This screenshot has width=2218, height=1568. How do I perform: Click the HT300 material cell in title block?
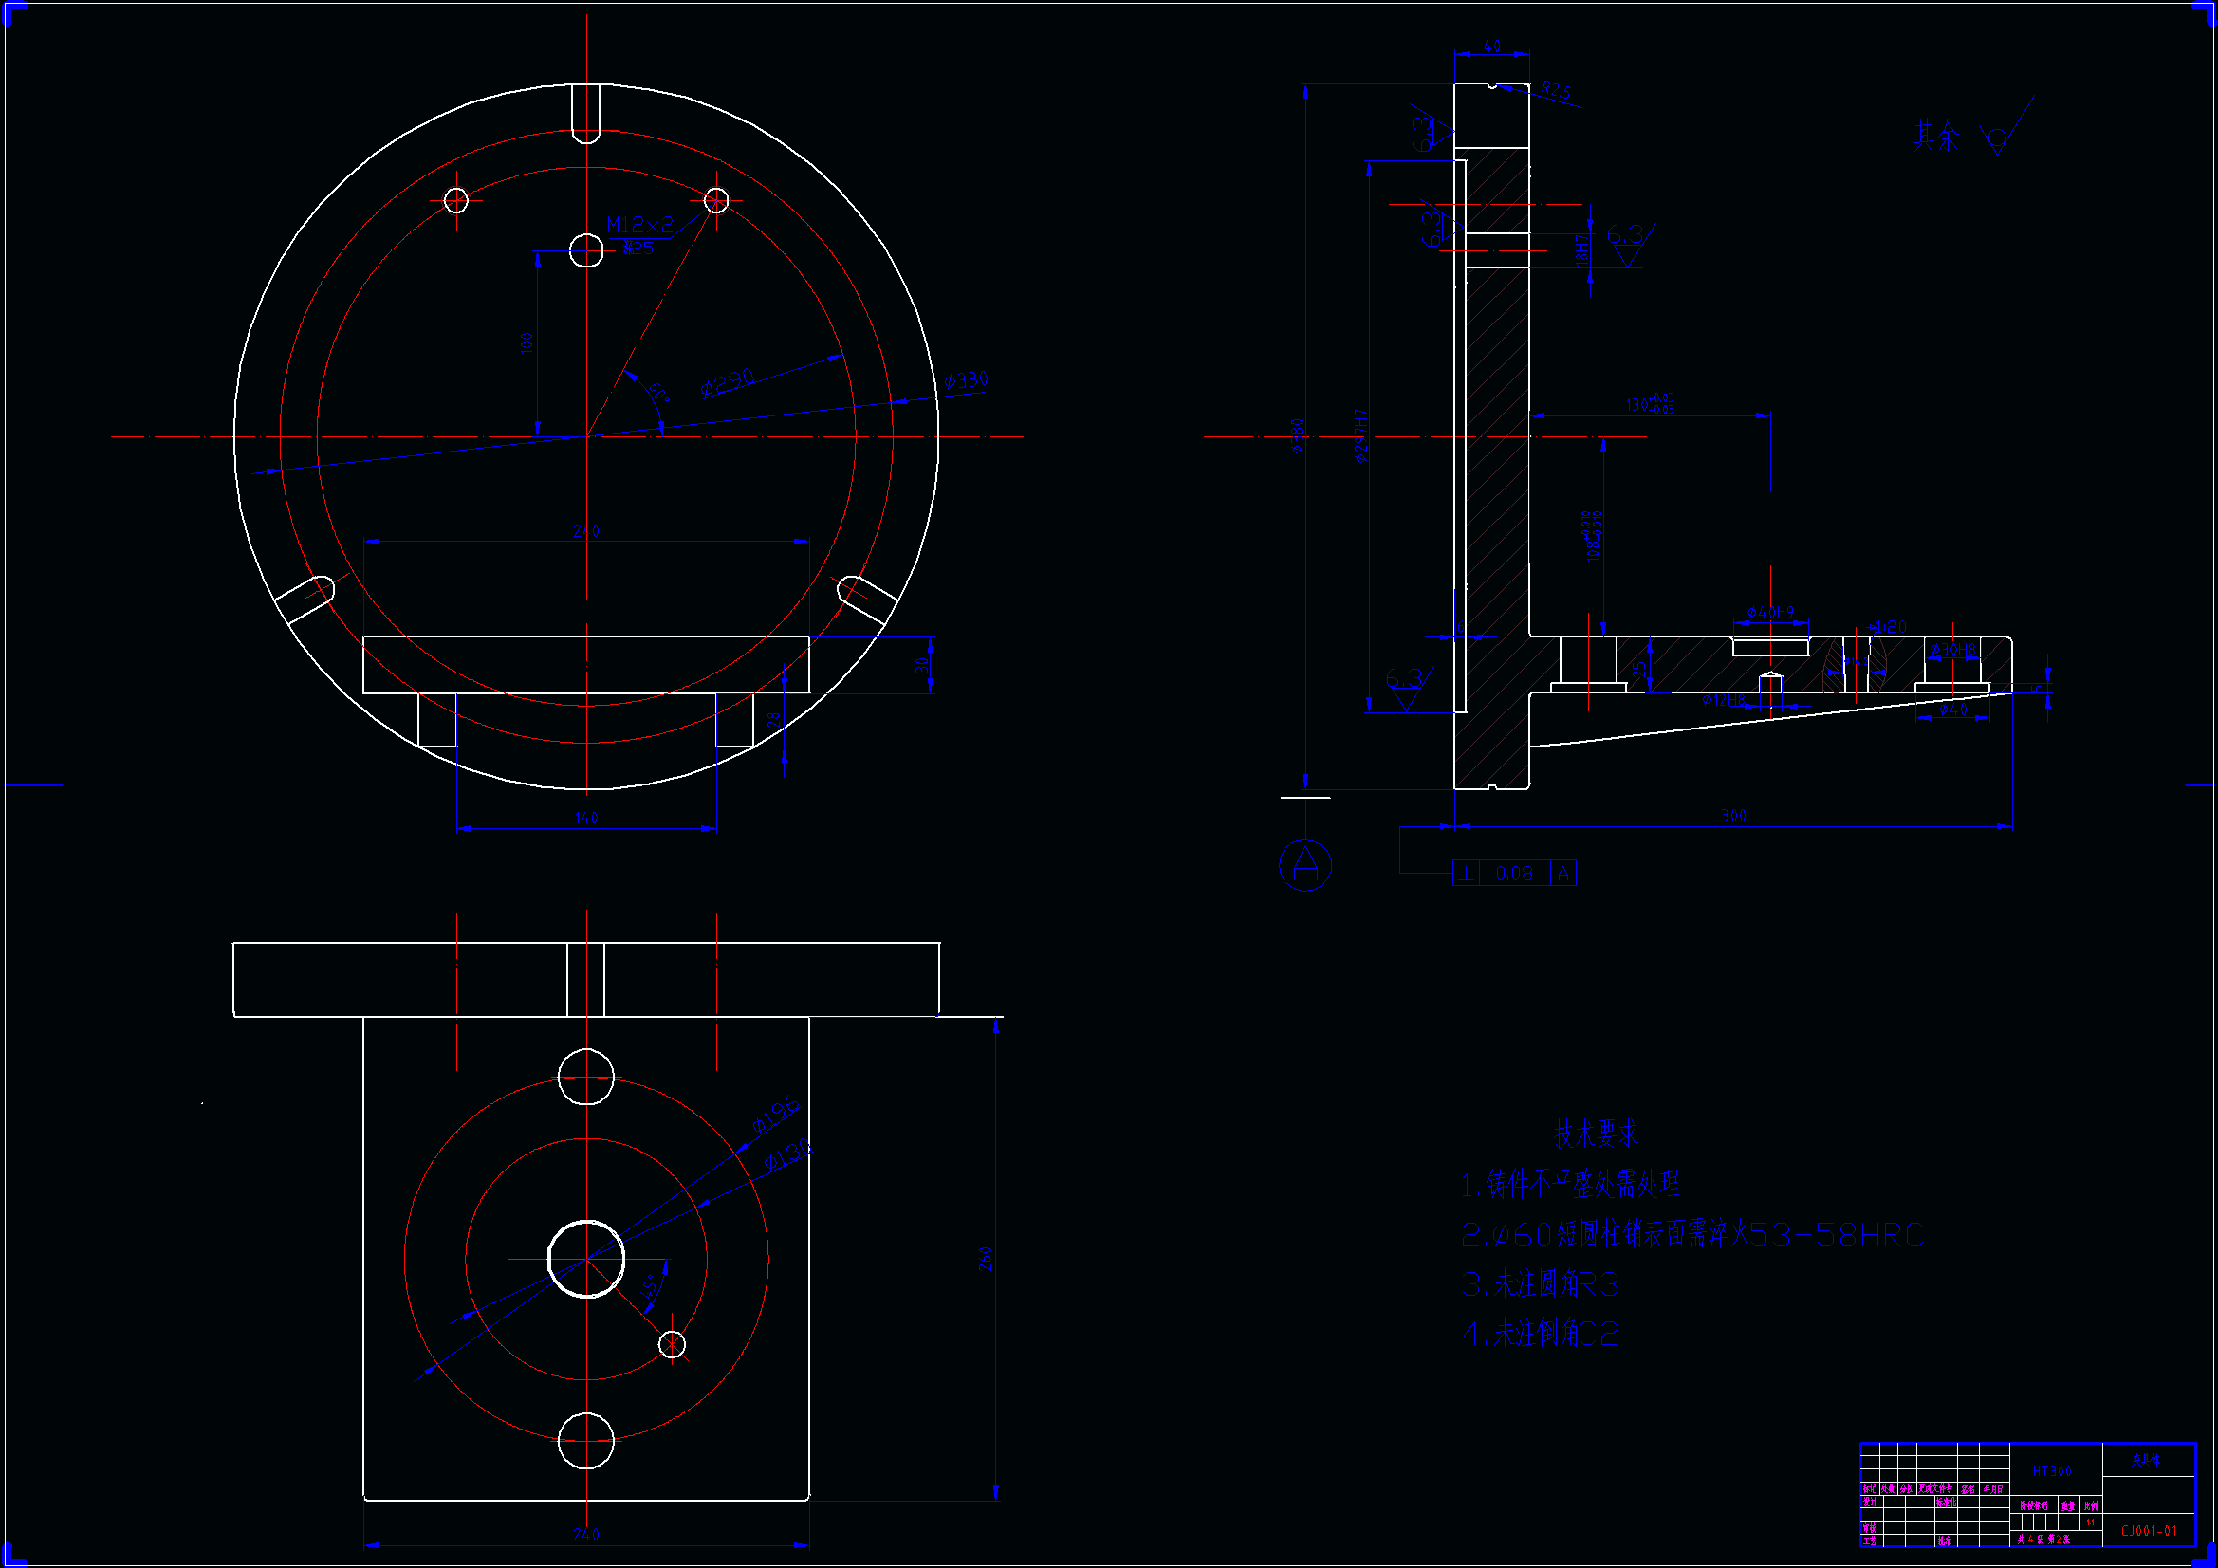click(x=2052, y=1471)
